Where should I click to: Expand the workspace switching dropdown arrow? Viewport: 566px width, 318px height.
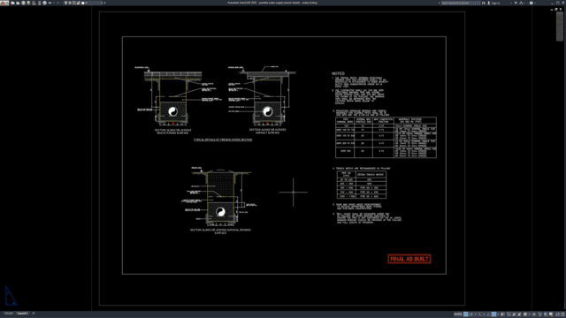click(530, 314)
